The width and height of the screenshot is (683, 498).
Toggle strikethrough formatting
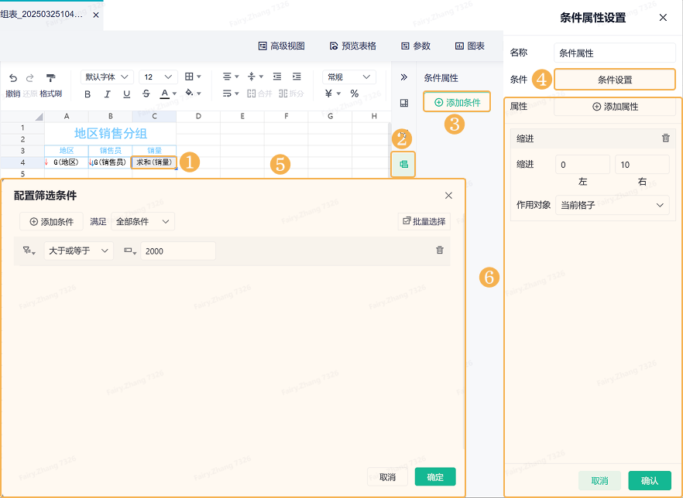[x=146, y=94]
